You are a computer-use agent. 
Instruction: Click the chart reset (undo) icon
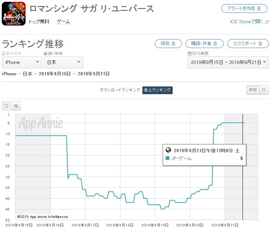click(6, 106)
